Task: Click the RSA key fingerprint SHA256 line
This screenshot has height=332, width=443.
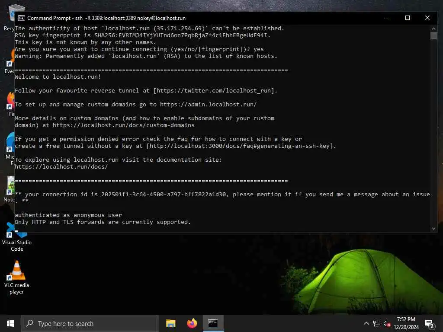Action: click(x=143, y=35)
